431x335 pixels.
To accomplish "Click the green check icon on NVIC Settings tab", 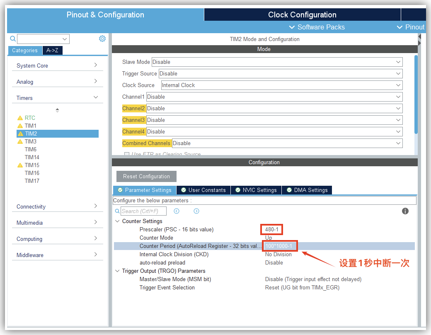I will click(238, 190).
